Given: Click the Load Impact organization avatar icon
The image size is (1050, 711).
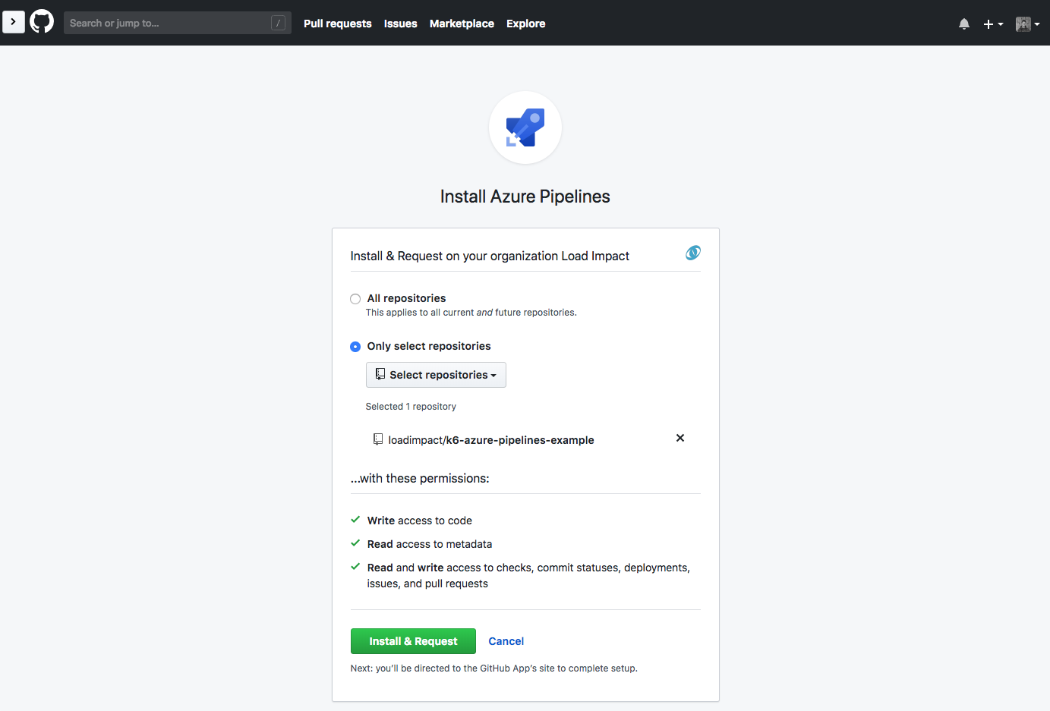Looking at the screenshot, I should (x=692, y=253).
